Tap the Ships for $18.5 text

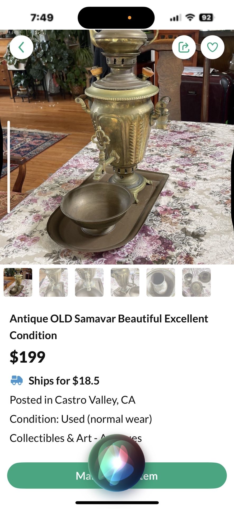64,380
